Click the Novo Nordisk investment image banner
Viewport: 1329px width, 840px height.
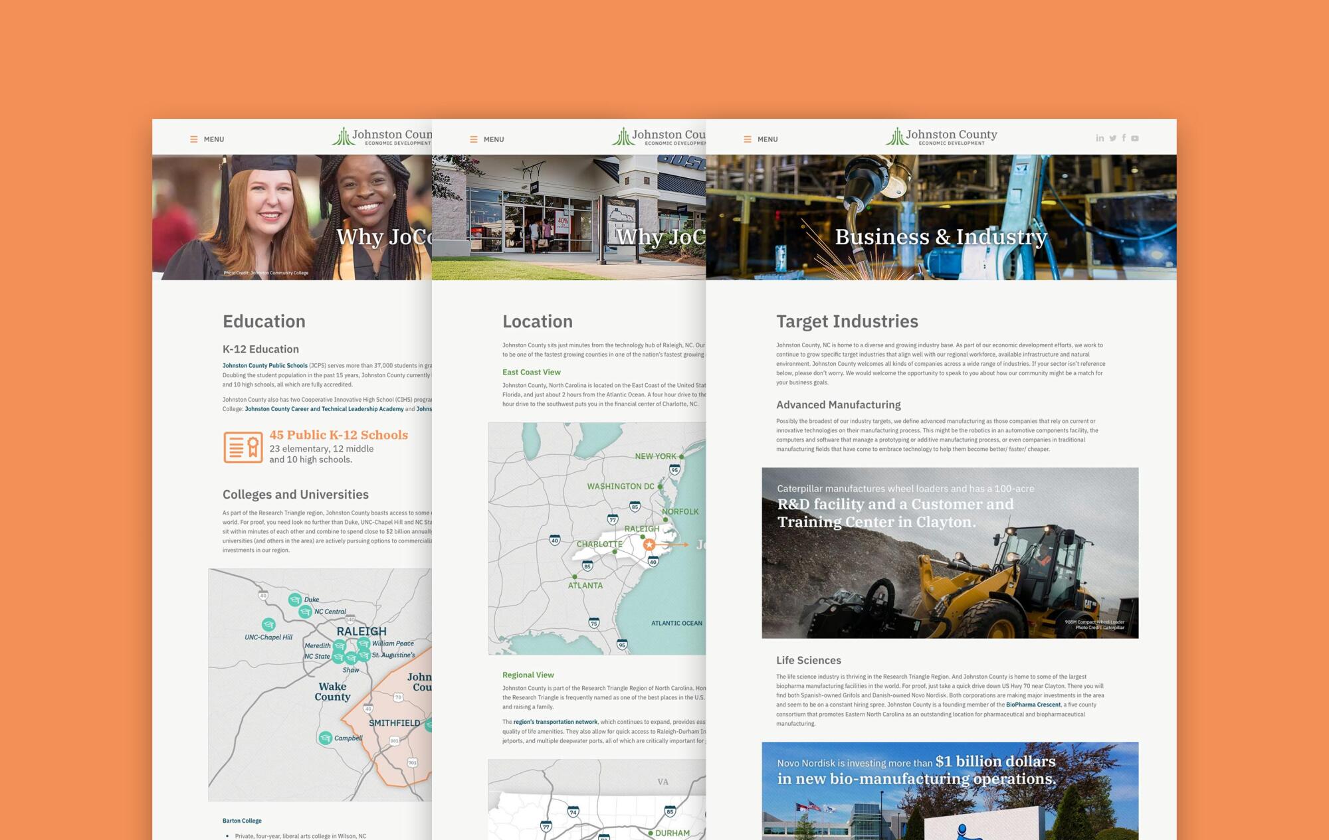point(950,790)
